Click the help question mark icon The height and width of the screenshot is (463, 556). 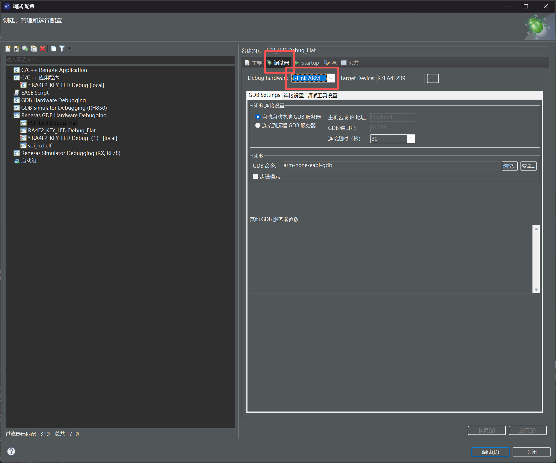[11, 451]
